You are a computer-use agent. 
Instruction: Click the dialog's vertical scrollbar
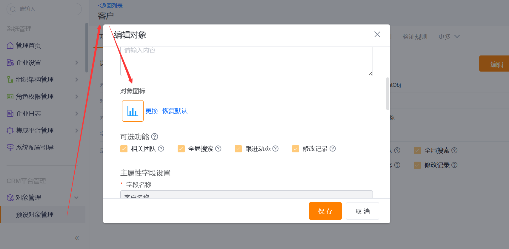tap(387, 94)
